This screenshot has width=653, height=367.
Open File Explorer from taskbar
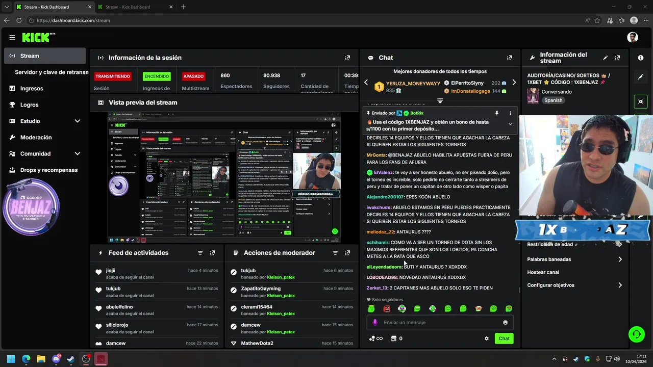point(41,359)
